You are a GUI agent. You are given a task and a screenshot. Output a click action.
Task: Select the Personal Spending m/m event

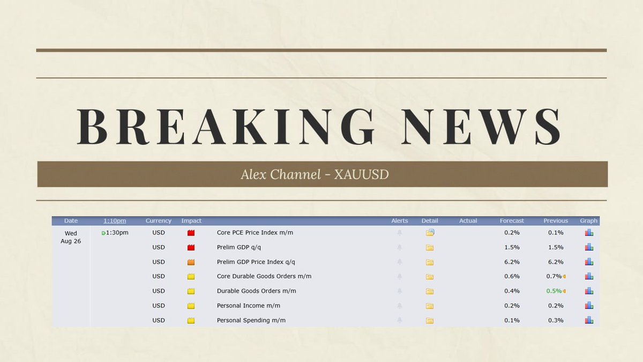pyautogui.click(x=251, y=320)
